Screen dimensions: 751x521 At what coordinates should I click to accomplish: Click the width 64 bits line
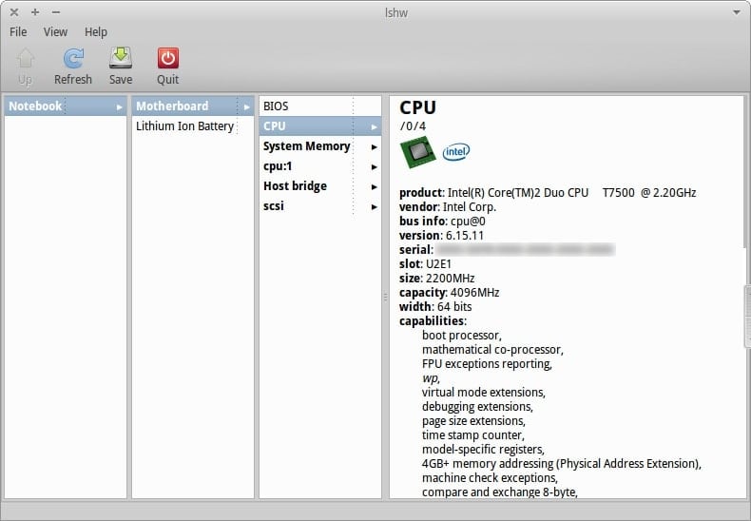(x=435, y=307)
